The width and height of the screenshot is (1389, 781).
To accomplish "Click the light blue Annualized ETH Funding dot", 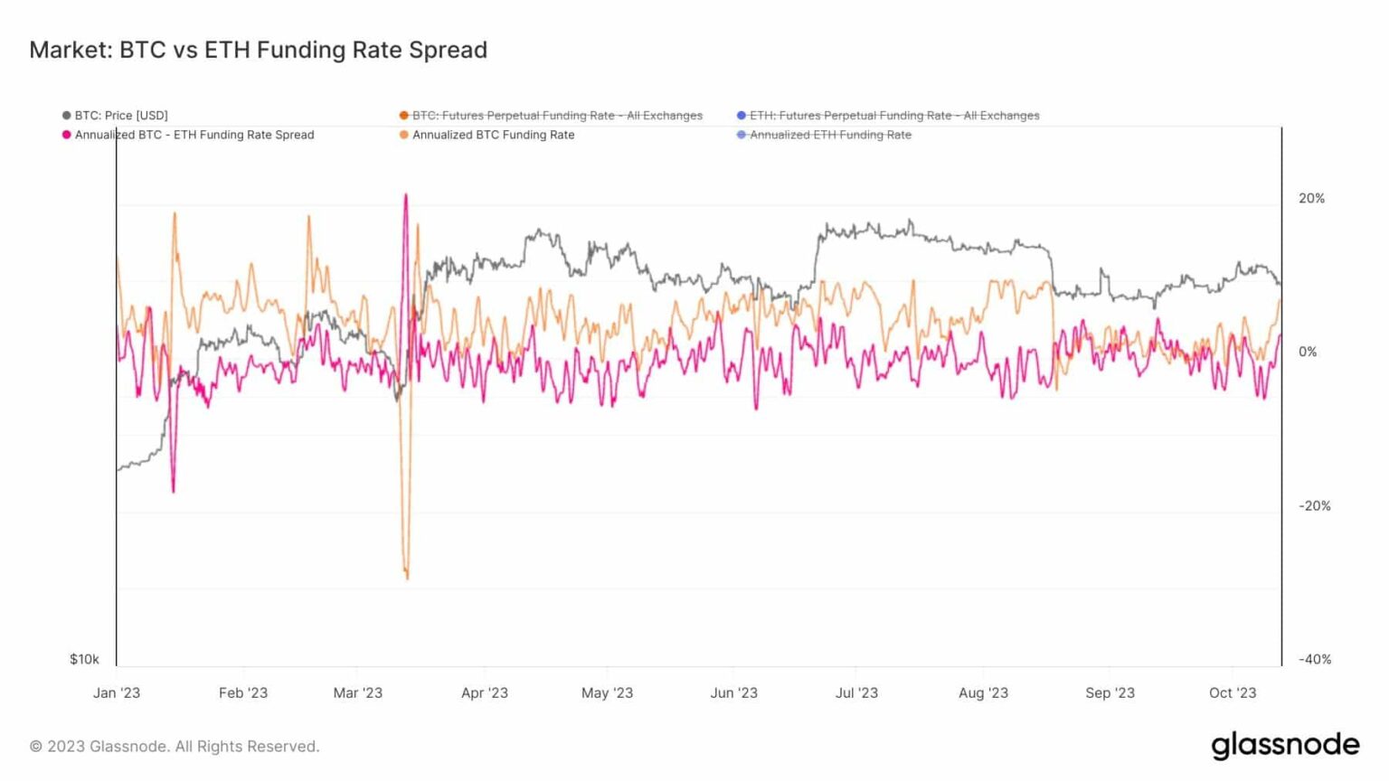I will click(x=742, y=135).
